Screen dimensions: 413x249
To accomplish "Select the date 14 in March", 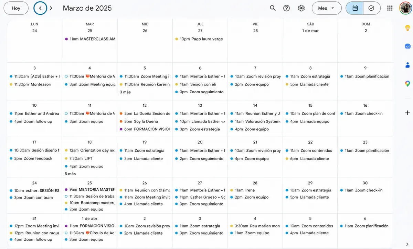I will click(255, 105).
